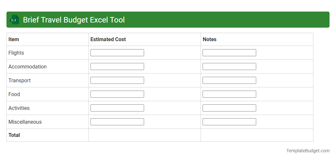Image resolution: width=336 pixels, height=160 pixels.
Task: Click the 'Estimated Cost' column header
Action: pos(108,40)
